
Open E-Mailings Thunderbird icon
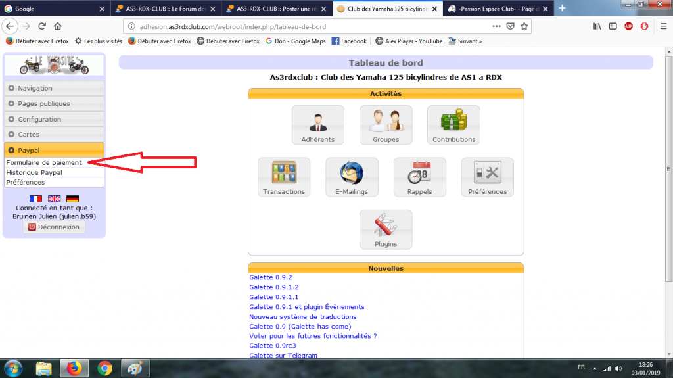tap(352, 177)
